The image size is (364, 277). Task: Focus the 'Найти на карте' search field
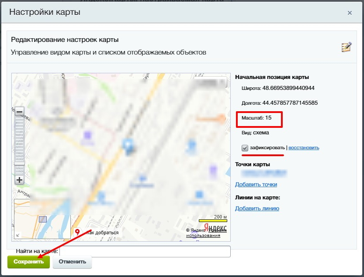click(145, 252)
